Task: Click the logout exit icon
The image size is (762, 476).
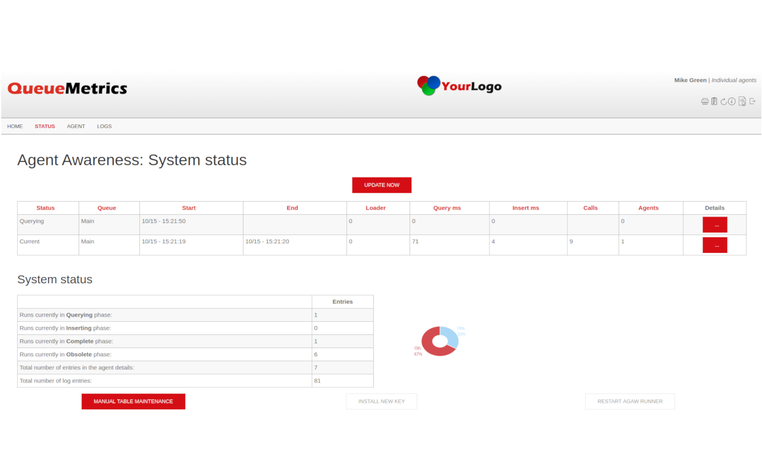Action: [x=752, y=101]
